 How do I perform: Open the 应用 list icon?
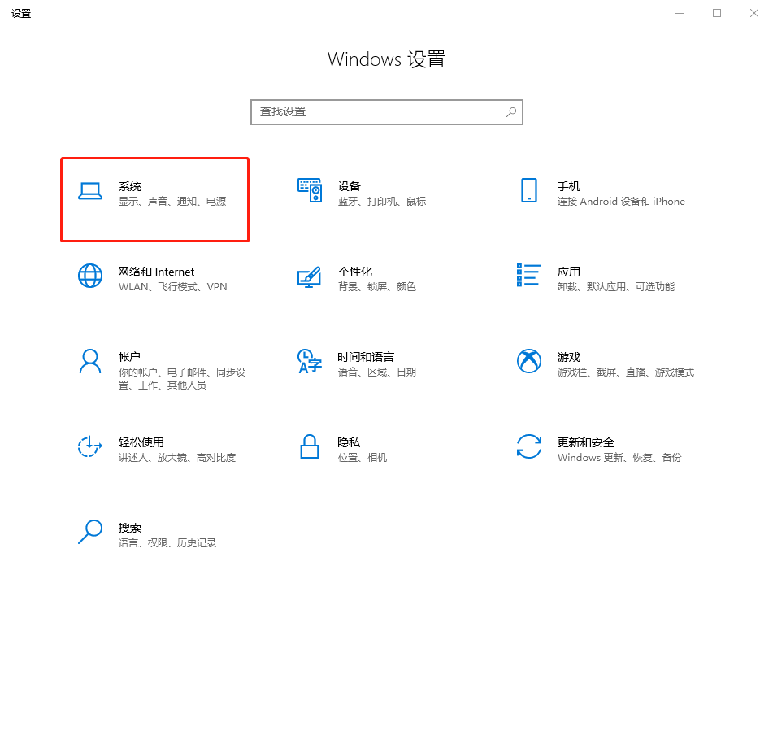528,275
